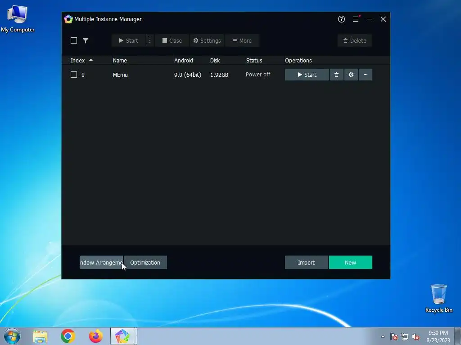Select MEmu manager taskbar icon
The width and height of the screenshot is (461, 345).
[122, 336]
